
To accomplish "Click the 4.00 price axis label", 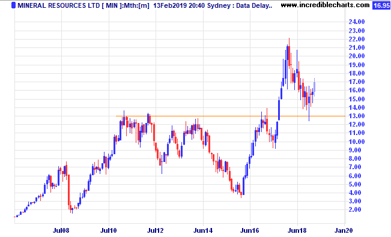I will (x=355, y=193).
